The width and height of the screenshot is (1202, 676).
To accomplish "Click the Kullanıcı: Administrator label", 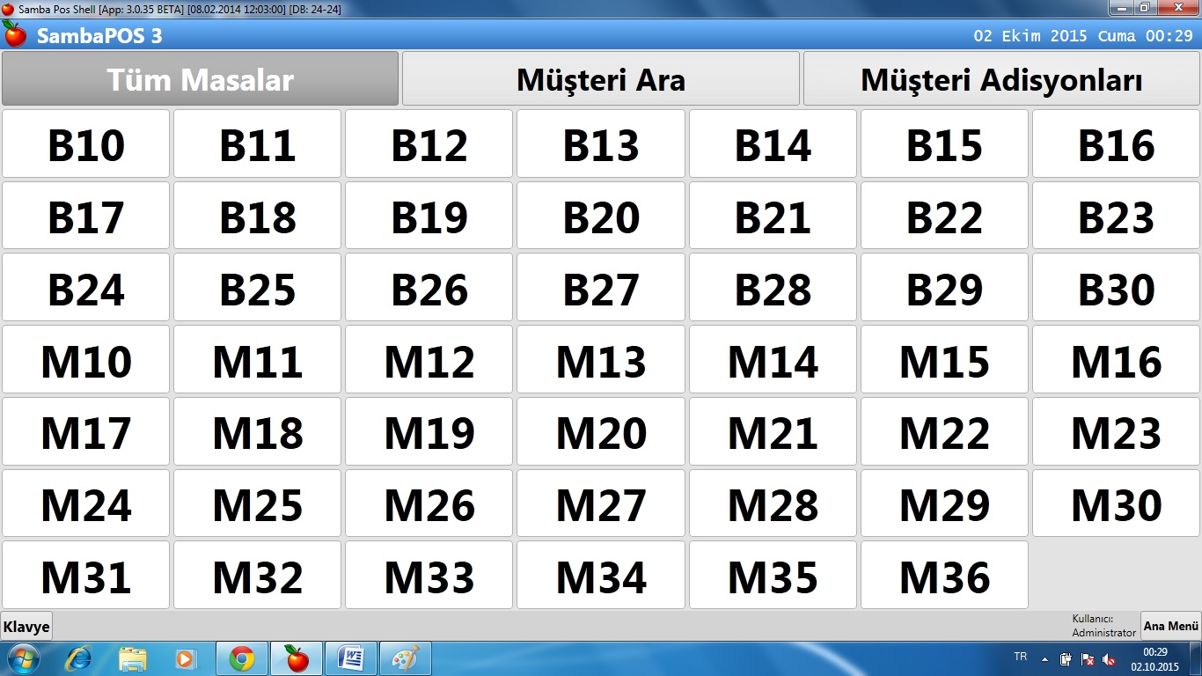I will coord(1103,626).
